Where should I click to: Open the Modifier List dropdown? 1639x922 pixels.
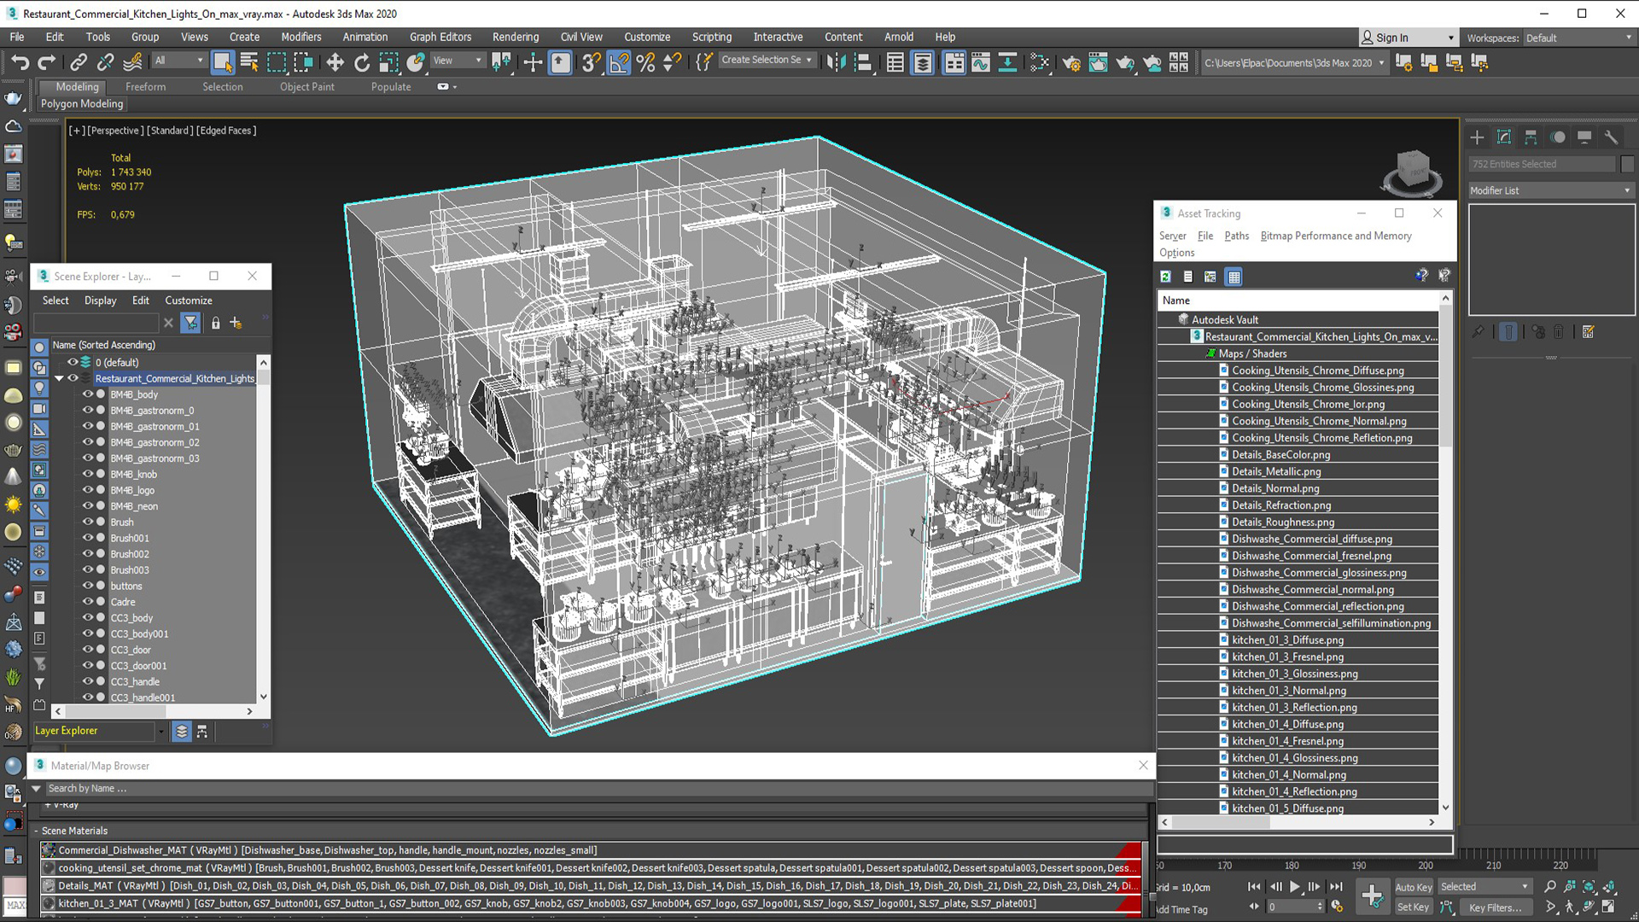(x=1550, y=190)
